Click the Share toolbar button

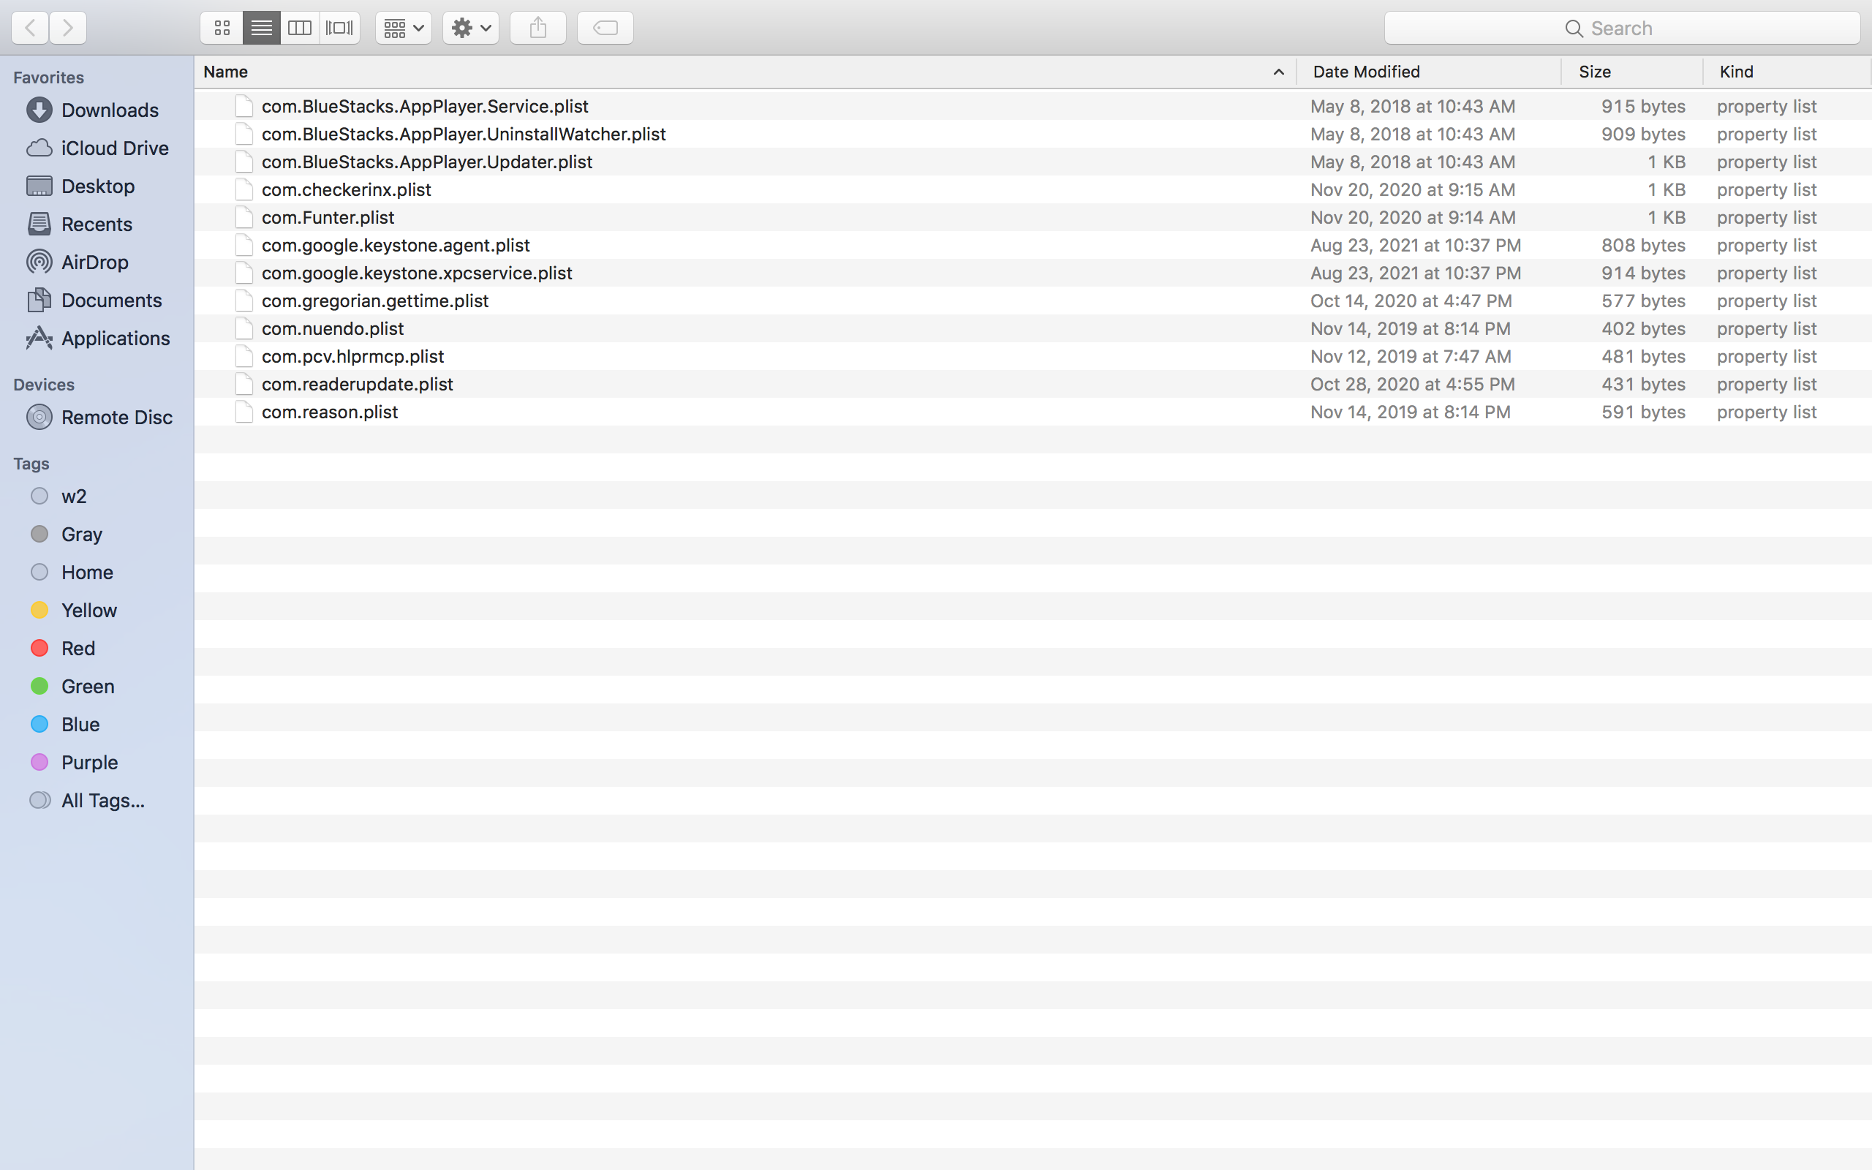tap(537, 29)
